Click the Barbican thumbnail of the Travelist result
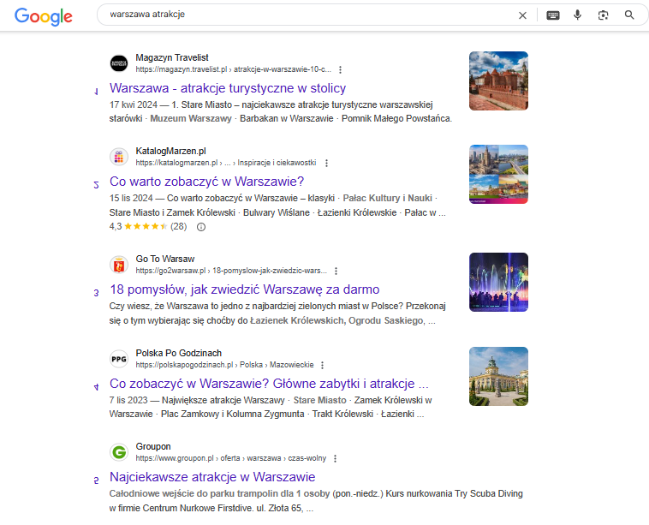This screenshot has height=525, width=649. pos(498,81)
